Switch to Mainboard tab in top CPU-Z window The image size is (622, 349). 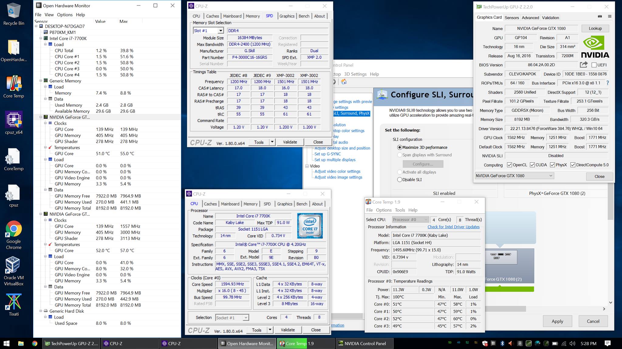(232, 16)
